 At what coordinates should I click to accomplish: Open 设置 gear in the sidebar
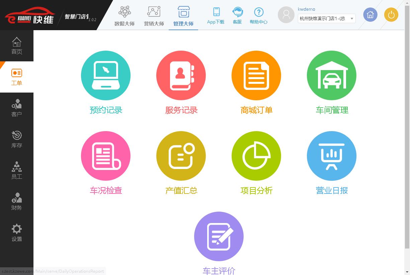17,233
